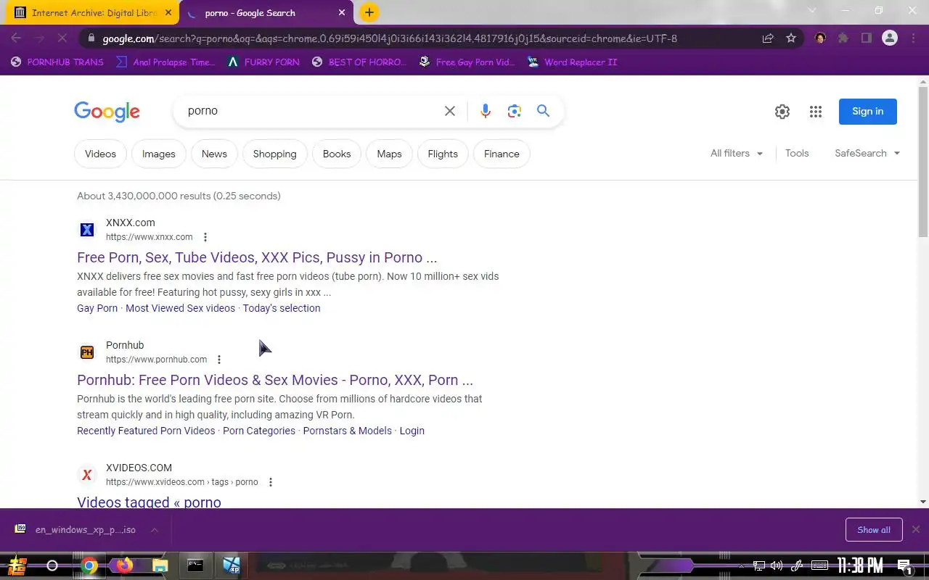
Task: Open the Chrome tab search chevron
Action: [812, 11]
